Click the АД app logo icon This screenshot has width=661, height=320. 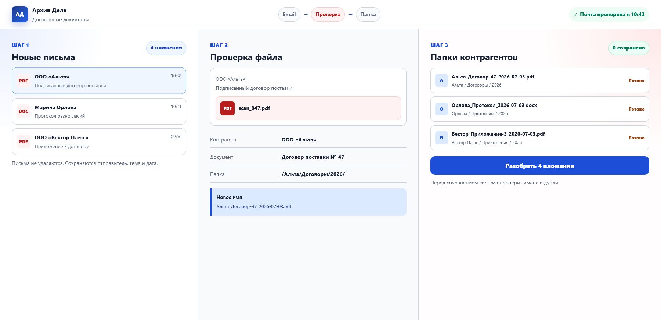click(x=20, y=14)
